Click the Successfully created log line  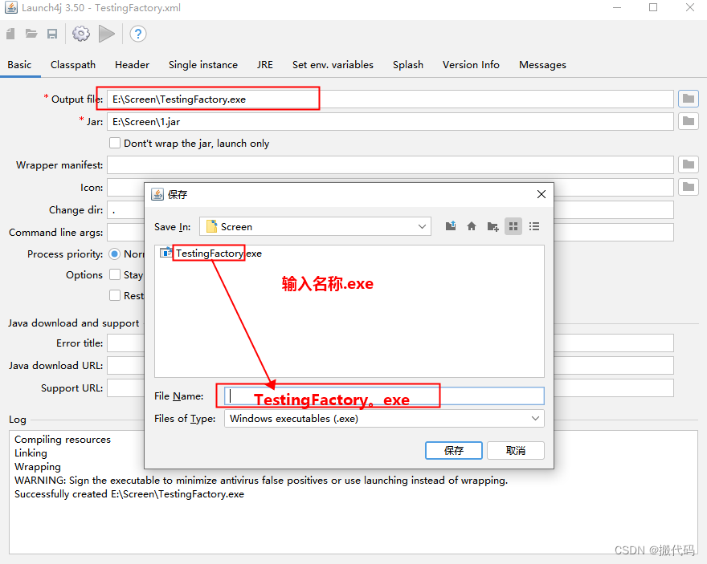129,494
